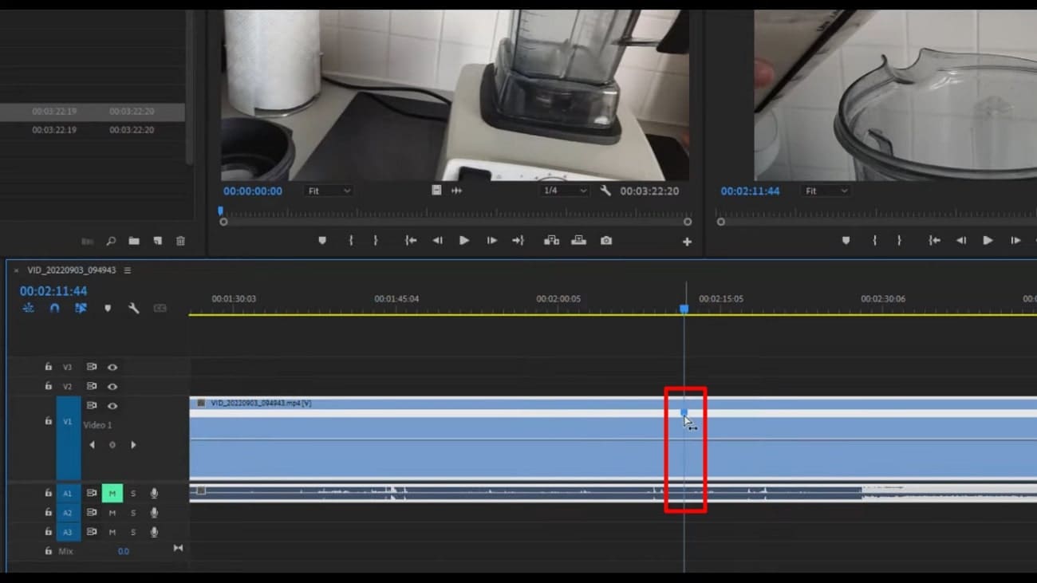Play the clip in the Source monitor
Screen dimensions: 1037x583
tap(464, 240)
